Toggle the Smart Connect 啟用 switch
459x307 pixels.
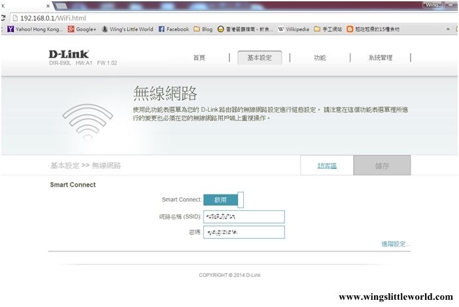point(223,200)
